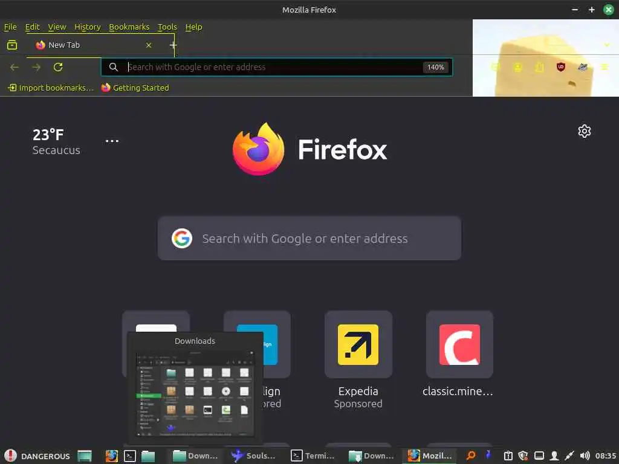Open the 23°F Secaucus weather widget

56,141
